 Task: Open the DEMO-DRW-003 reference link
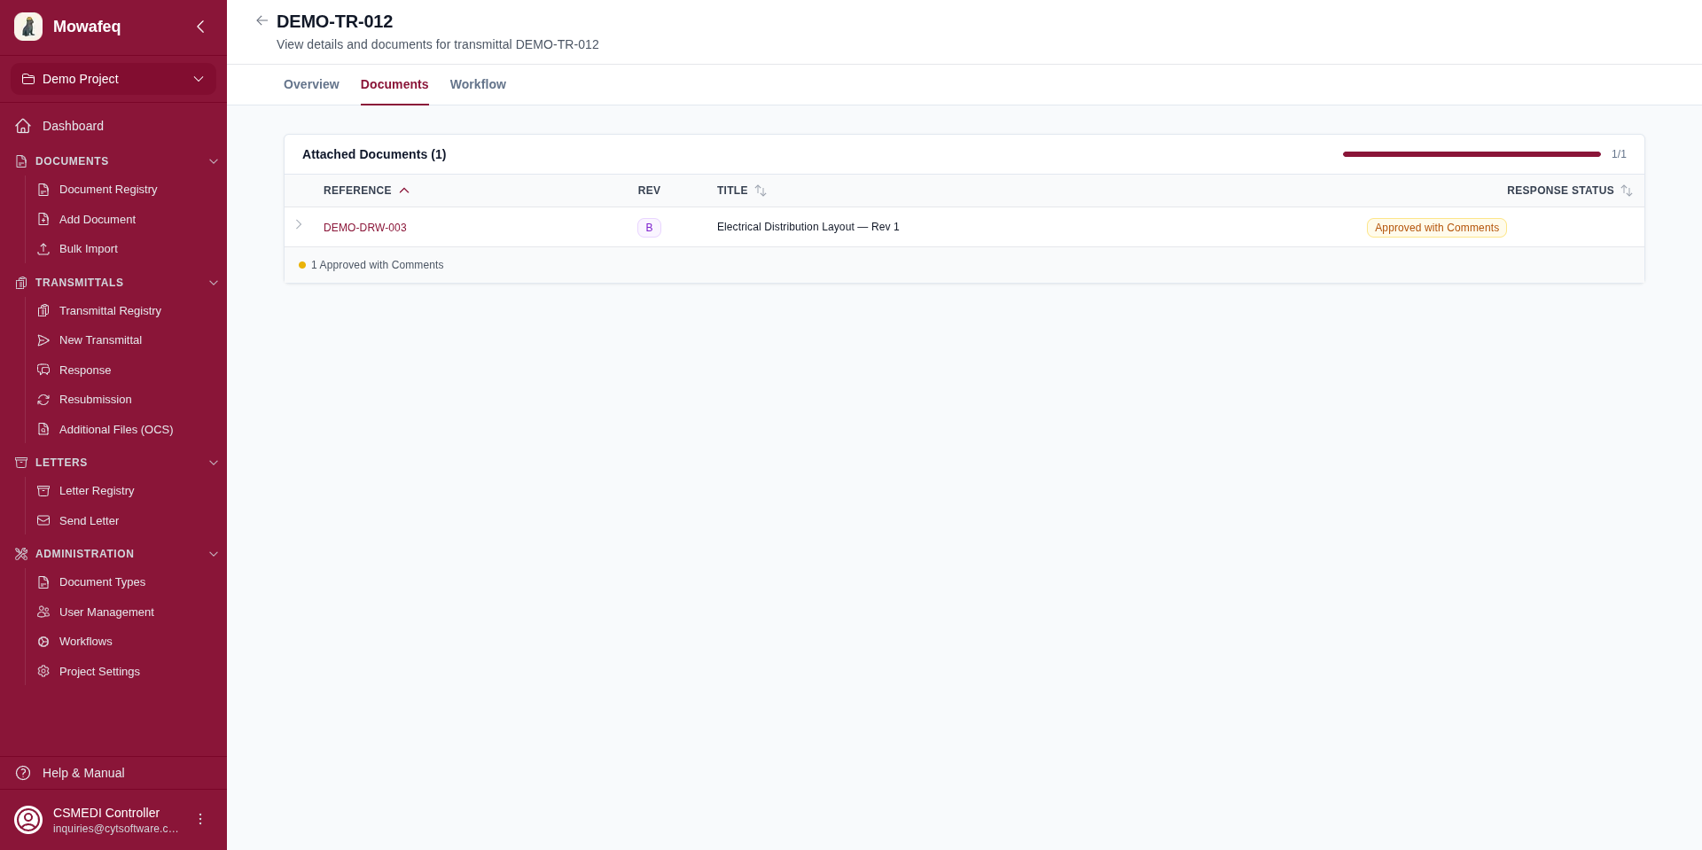(364, 228)
